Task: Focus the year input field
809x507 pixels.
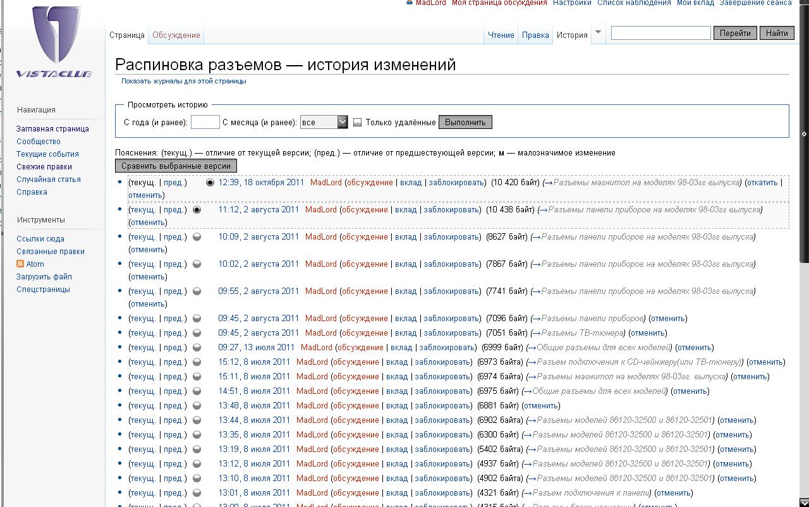Action: (205, 122)
